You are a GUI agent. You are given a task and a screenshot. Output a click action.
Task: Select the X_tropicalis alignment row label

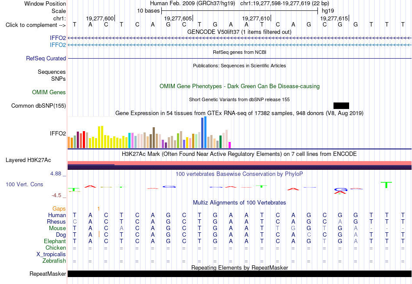(51, 254)
